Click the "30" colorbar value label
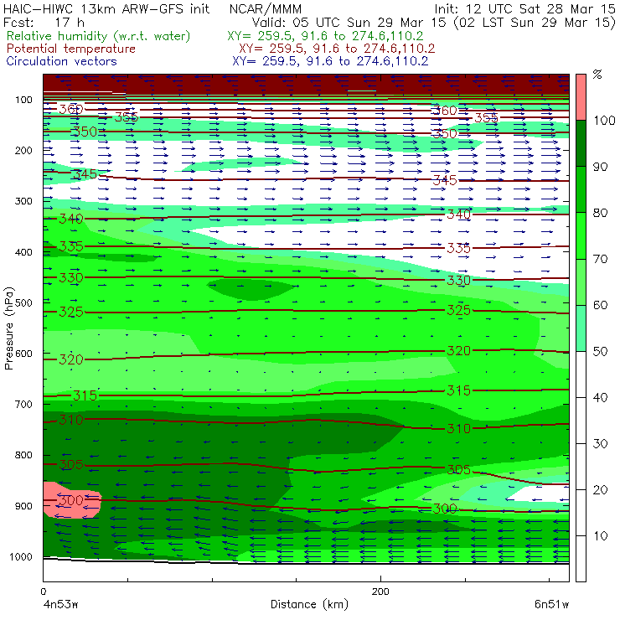This screenshot has width=620, height=620. 600,444
